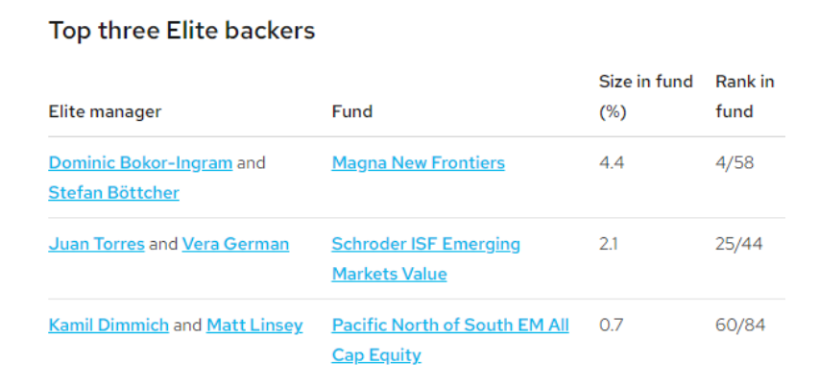Select the 2.1 size in fund value
819x387 pixels.
(609, 245)
